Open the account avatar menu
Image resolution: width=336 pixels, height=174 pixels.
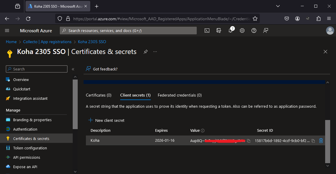click(x=330, y=31)
